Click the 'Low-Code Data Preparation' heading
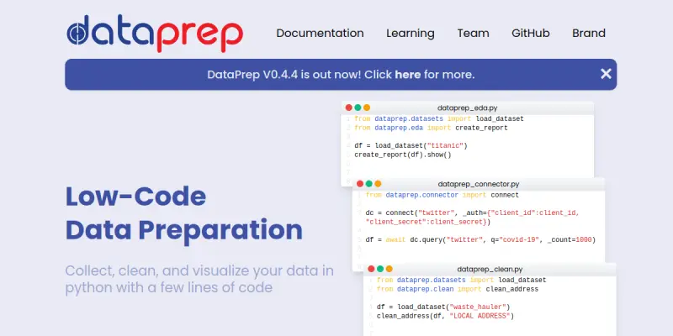This screenshot has height=336, width=673. pyautogui.click(x=183, y=213)
